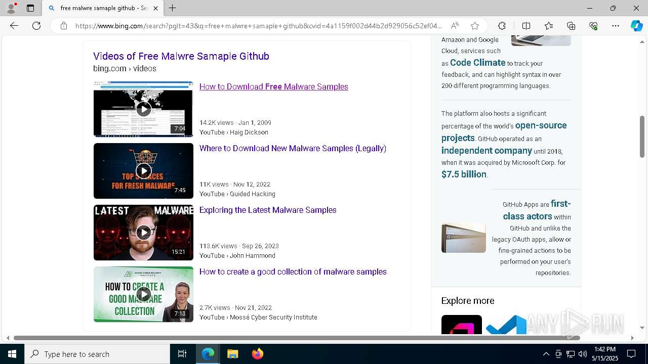This screenshot has width=648, height=364.
Task: Open tab actions menu icon
Action: (30, 8)
